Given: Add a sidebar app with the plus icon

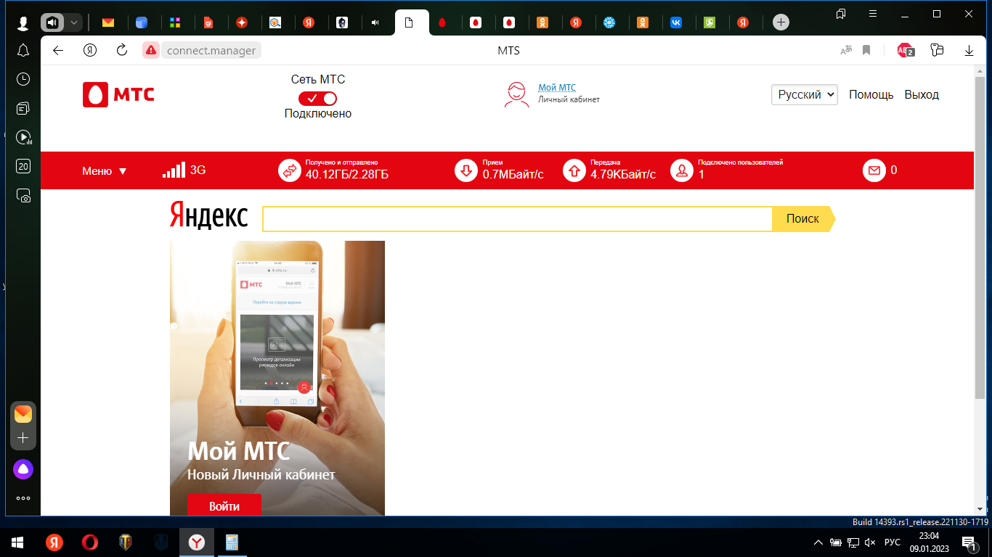Looking at the screenshot, I should pos(23,438).
